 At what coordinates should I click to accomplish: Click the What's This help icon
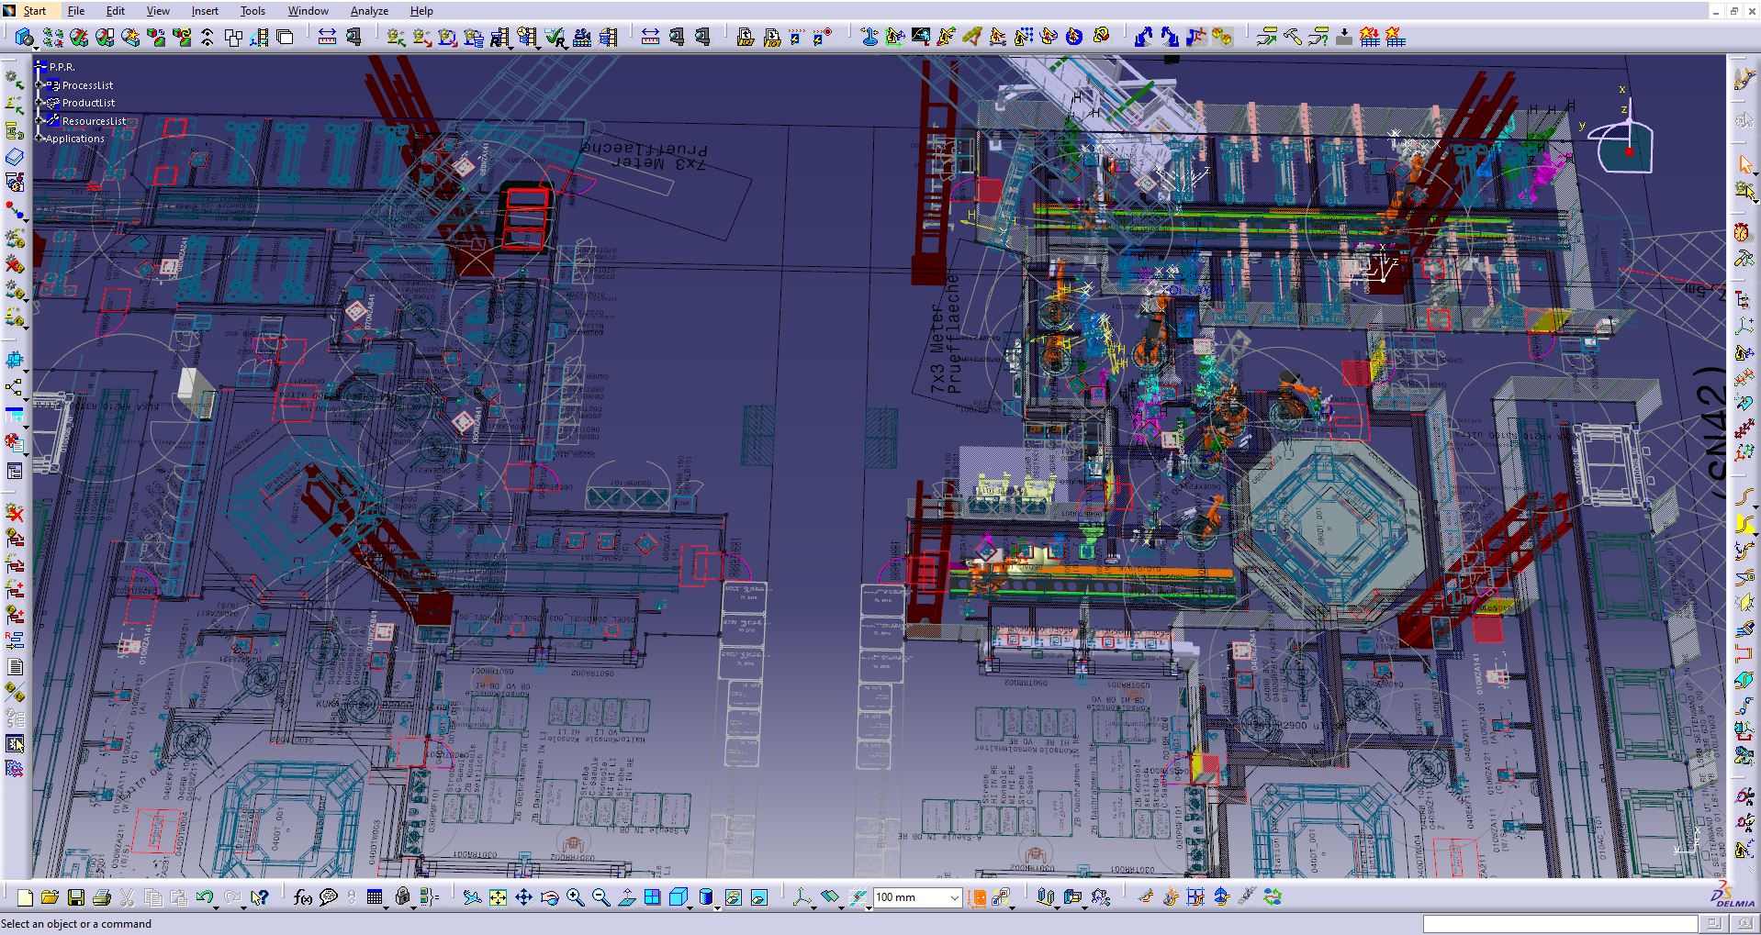point(260,897)
